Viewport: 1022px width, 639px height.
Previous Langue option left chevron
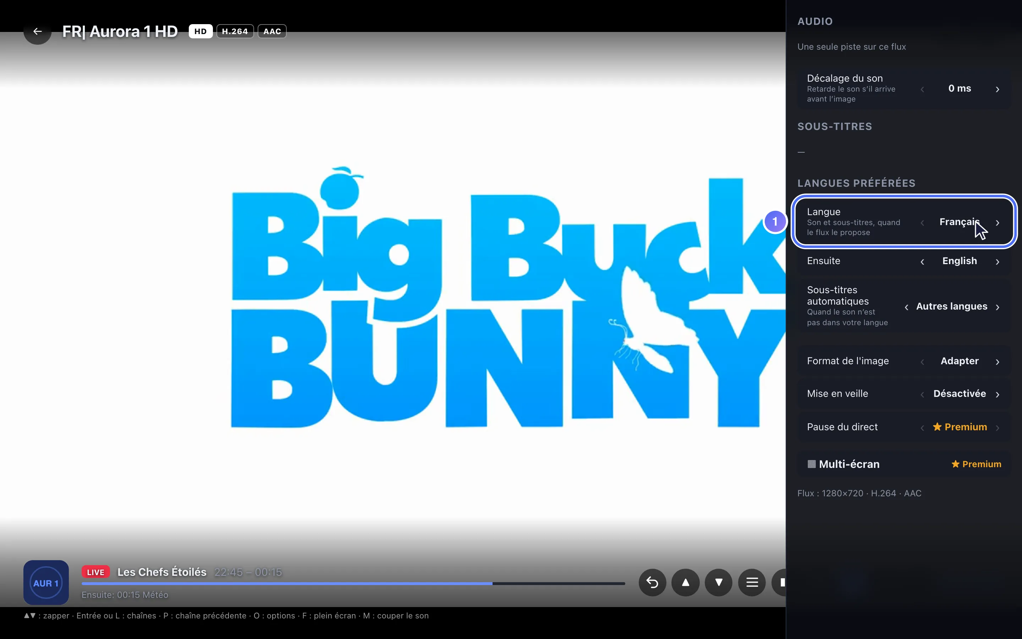click(922, 222)
